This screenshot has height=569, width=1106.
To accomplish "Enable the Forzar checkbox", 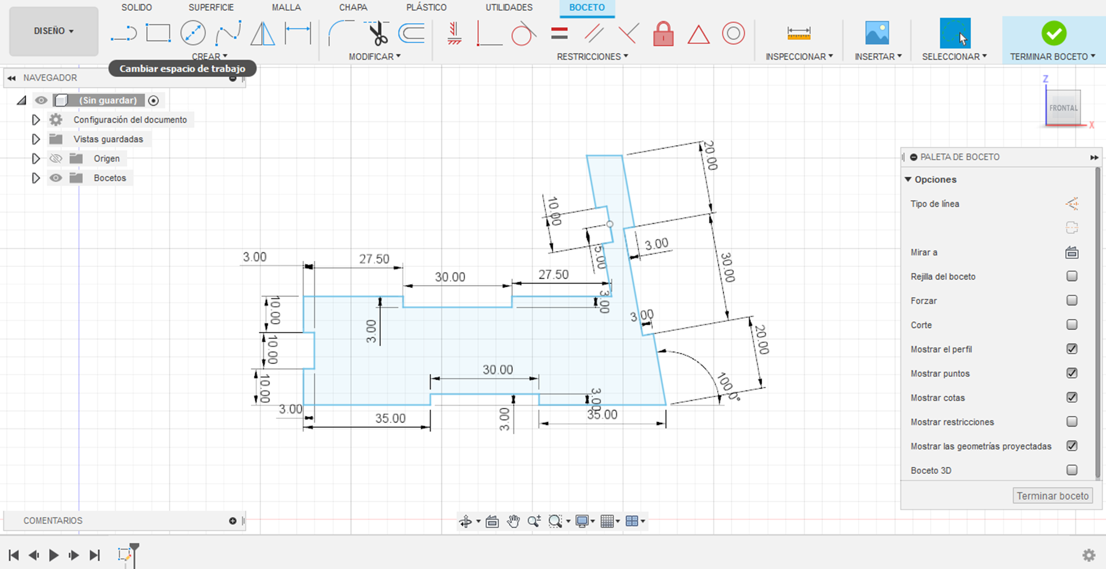I will [1071, 300].
